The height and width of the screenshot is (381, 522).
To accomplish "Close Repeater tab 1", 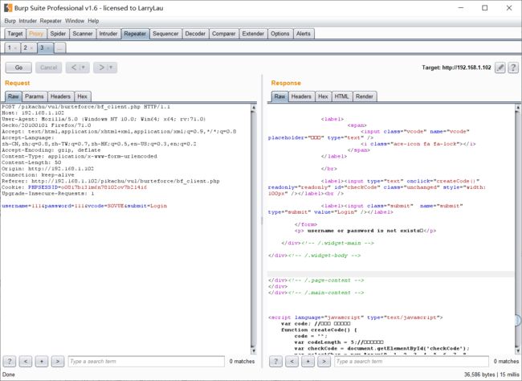I will click(15, 48).
